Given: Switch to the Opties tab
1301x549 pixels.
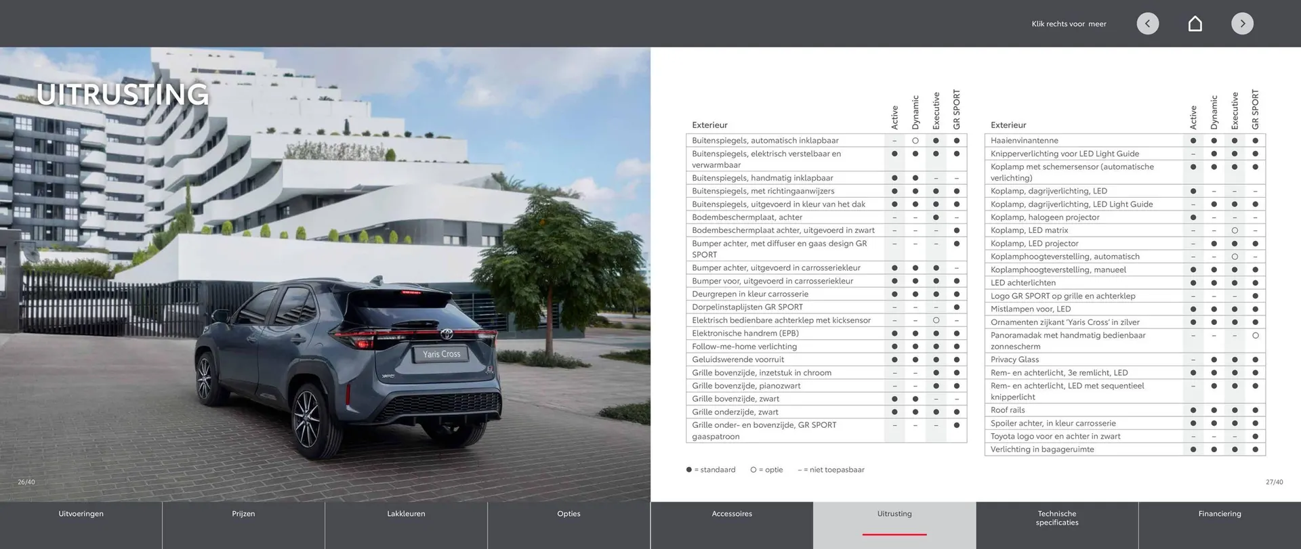Looking at the screenshot, I should (x=569, y=525).
